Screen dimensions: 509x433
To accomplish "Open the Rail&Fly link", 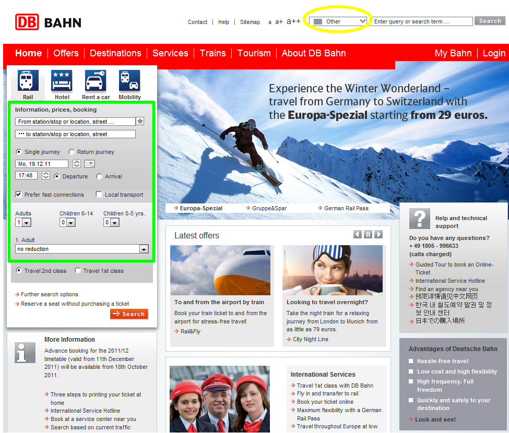I will (x=190, y=331).
